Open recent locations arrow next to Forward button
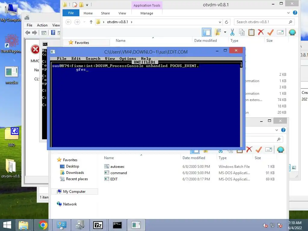This screenshot has height=231, width=308. tap(84, 22)
